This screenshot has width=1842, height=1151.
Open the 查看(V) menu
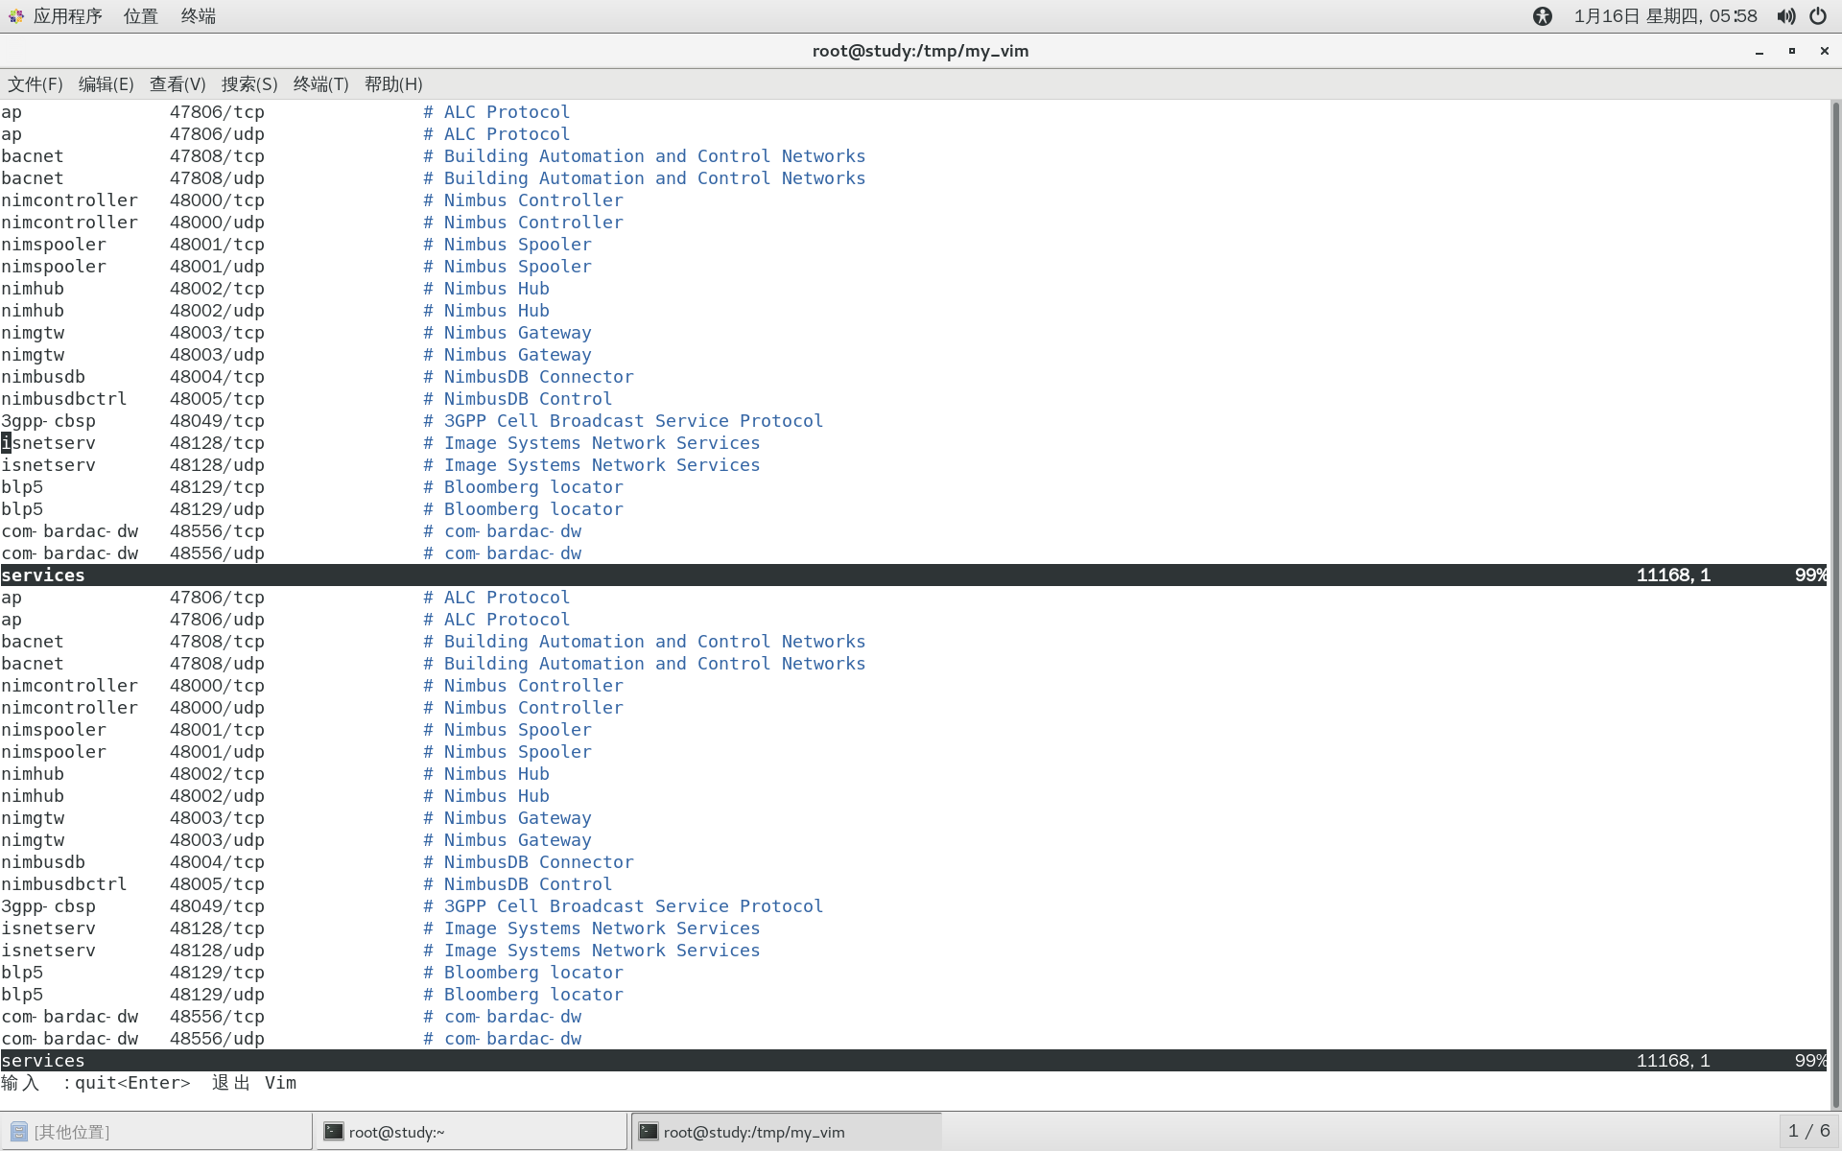(177, 84)
